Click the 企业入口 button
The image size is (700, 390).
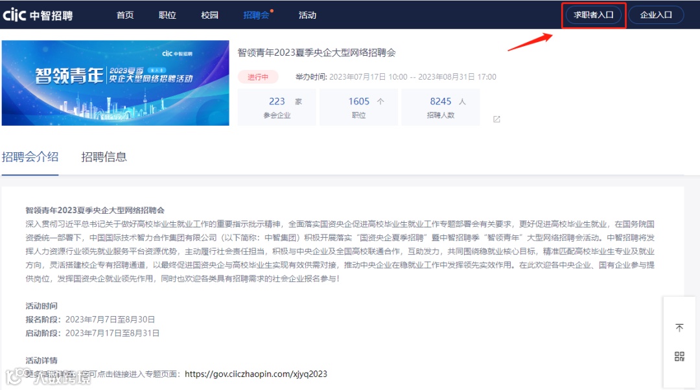(656, 15)
